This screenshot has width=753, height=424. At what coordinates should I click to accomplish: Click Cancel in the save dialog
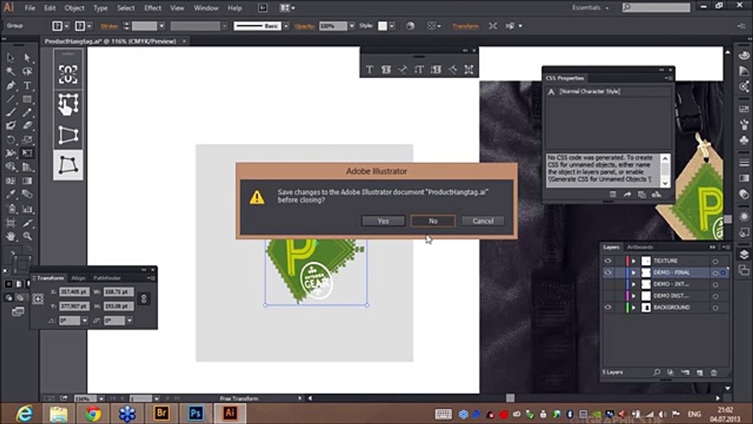483,221
